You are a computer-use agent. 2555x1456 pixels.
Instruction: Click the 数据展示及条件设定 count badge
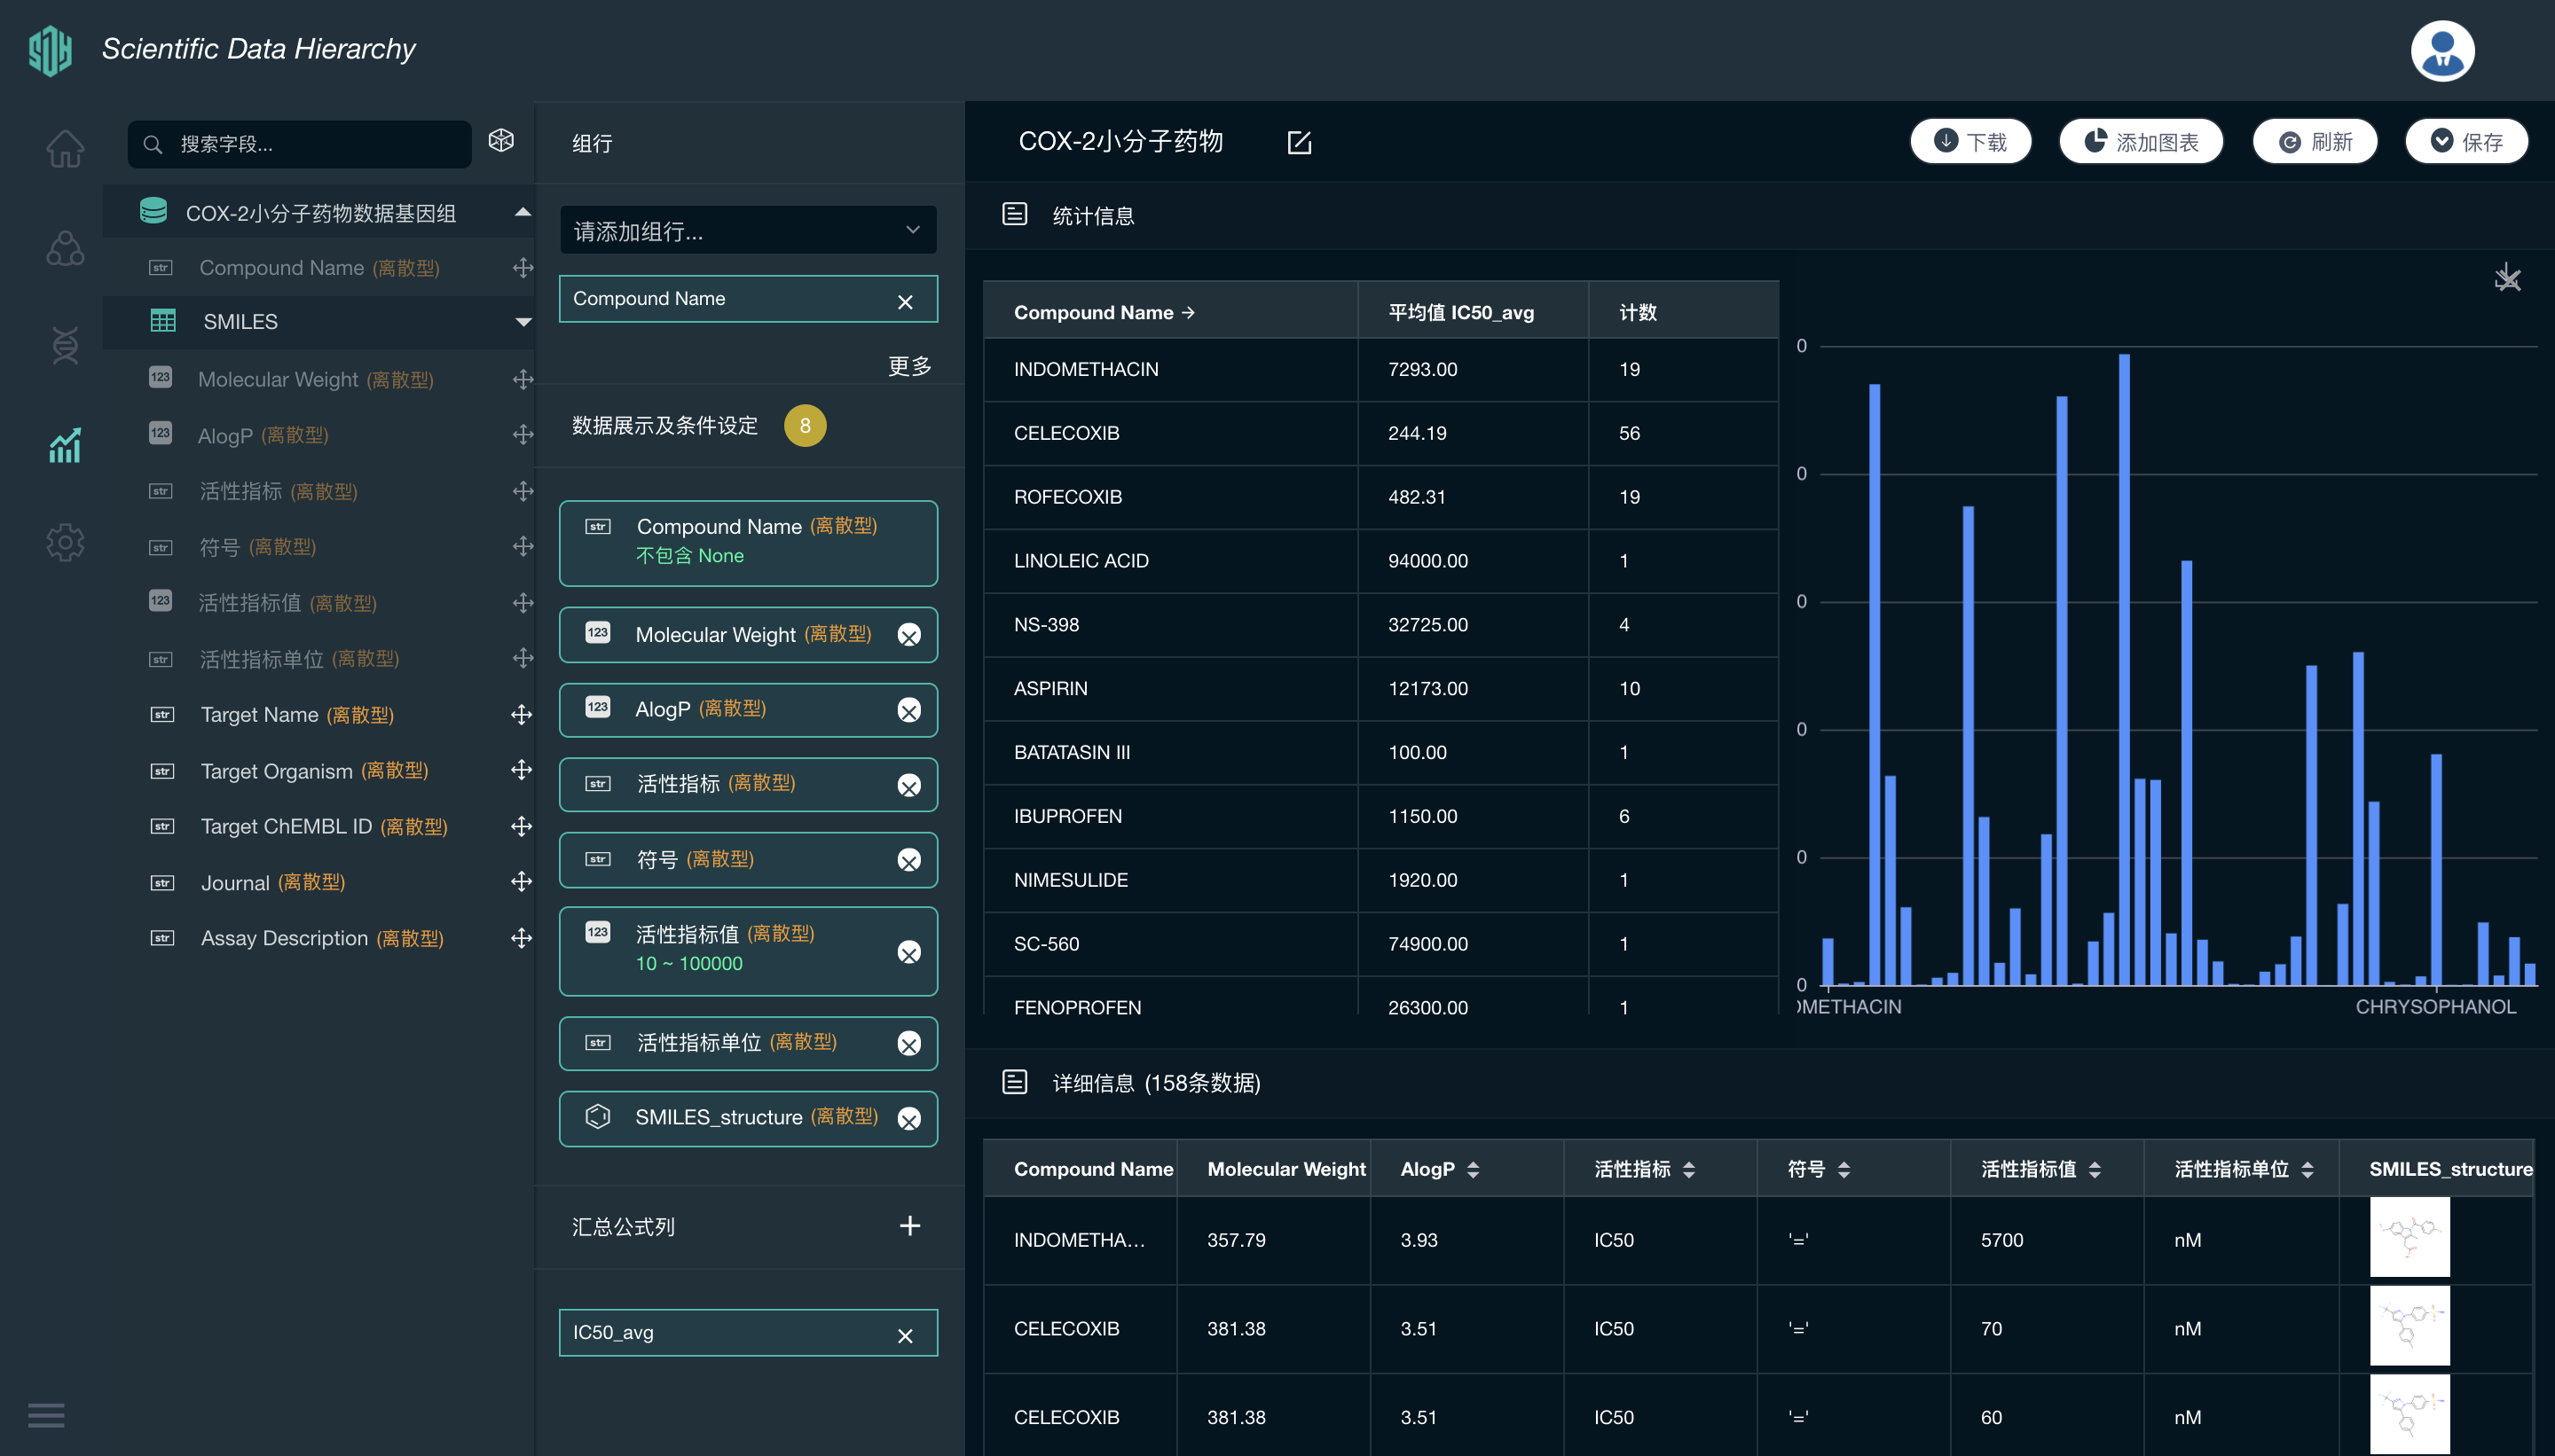tap(805, 425)
